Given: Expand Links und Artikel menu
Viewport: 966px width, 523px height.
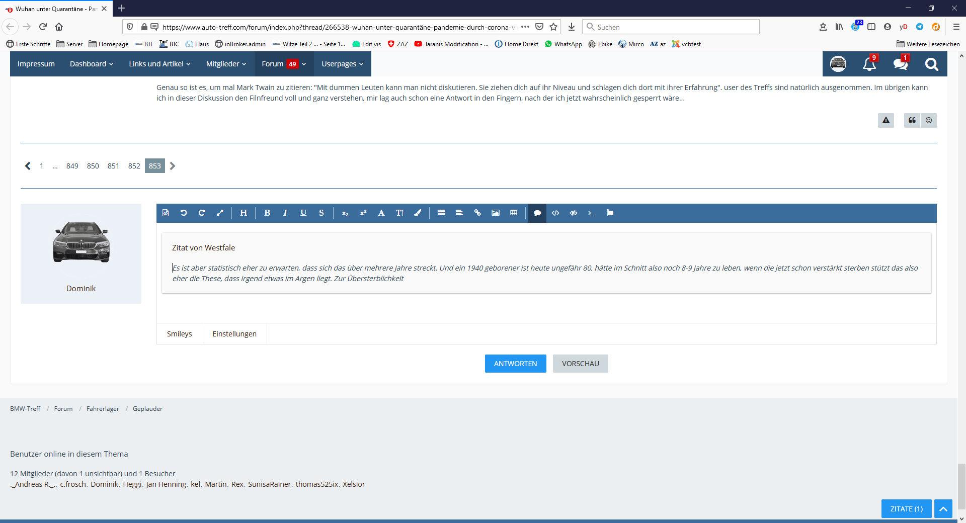Looking at the screenshot, I should 159,64.
